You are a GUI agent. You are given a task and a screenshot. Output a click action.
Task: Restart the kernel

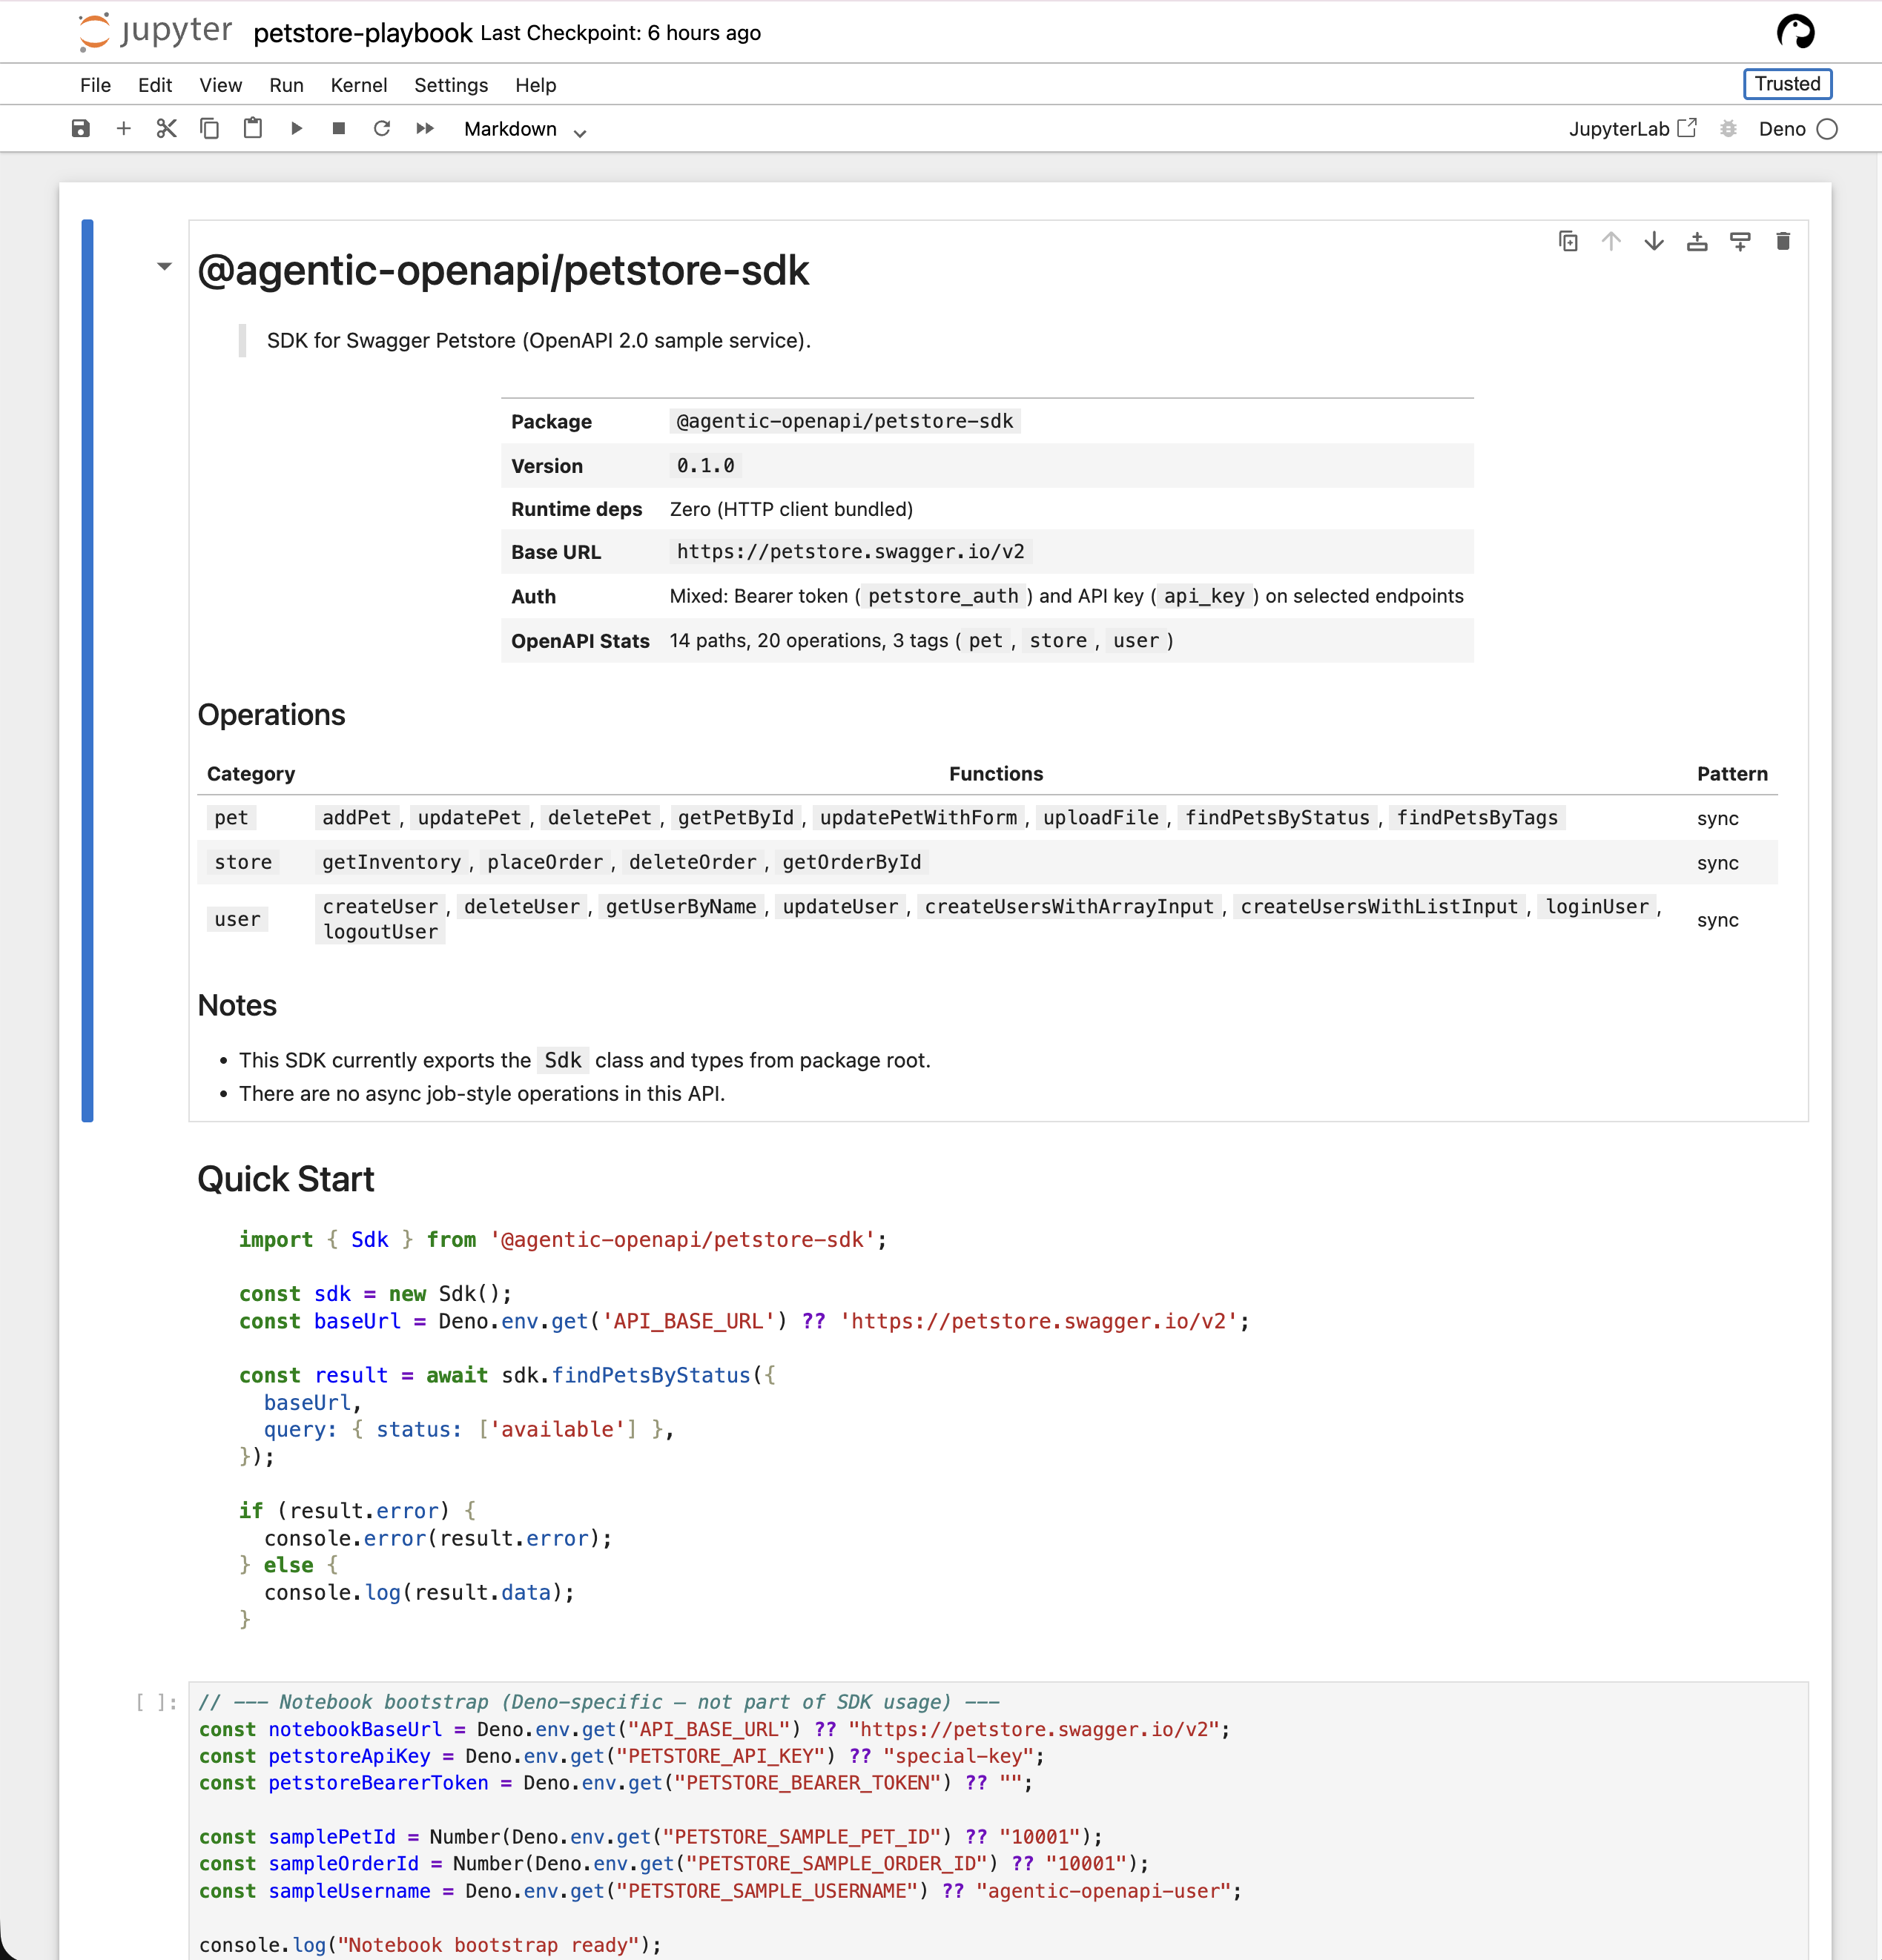pos(382,129)
